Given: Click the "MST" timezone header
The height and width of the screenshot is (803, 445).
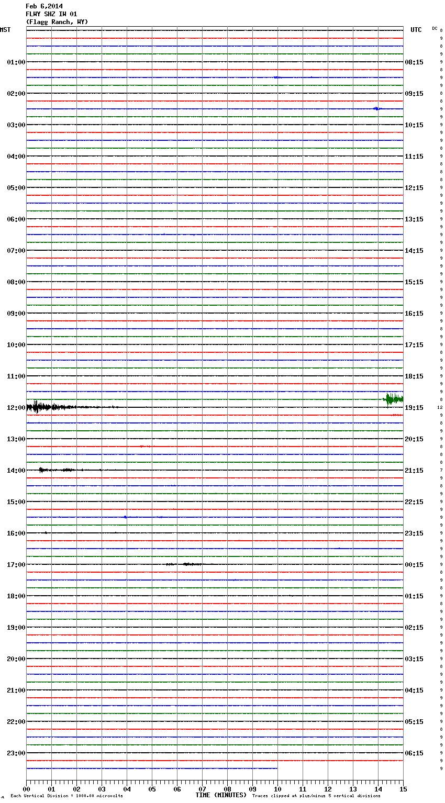Looking at the screenshot, I should click(x=5, y=30).
